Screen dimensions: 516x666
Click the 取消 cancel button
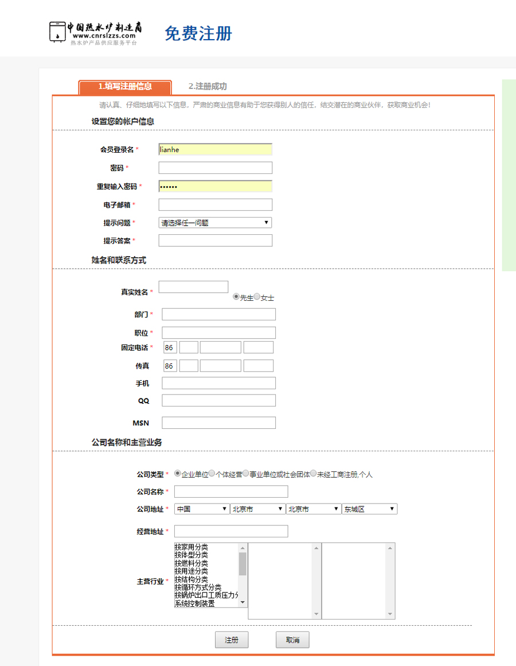tap(292, 640)
